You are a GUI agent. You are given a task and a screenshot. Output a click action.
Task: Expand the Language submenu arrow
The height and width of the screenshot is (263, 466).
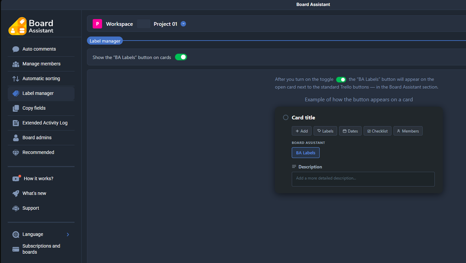point(68,235)
